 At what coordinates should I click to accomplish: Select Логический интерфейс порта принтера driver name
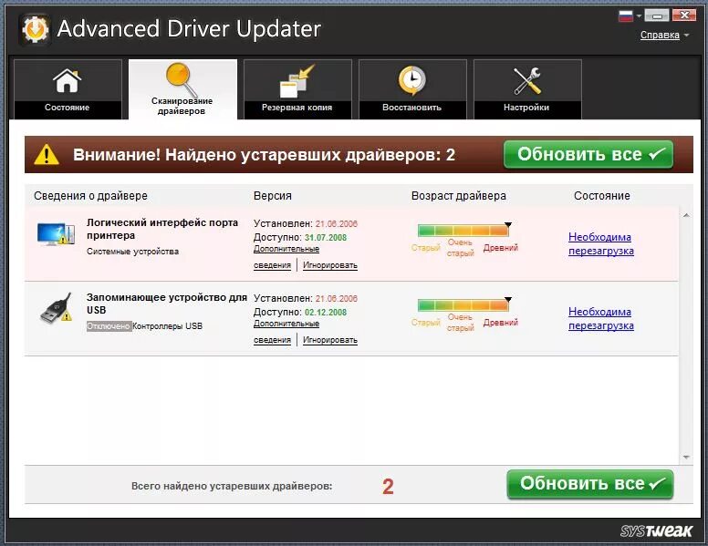pyautogui.click(x=162, y=229)
